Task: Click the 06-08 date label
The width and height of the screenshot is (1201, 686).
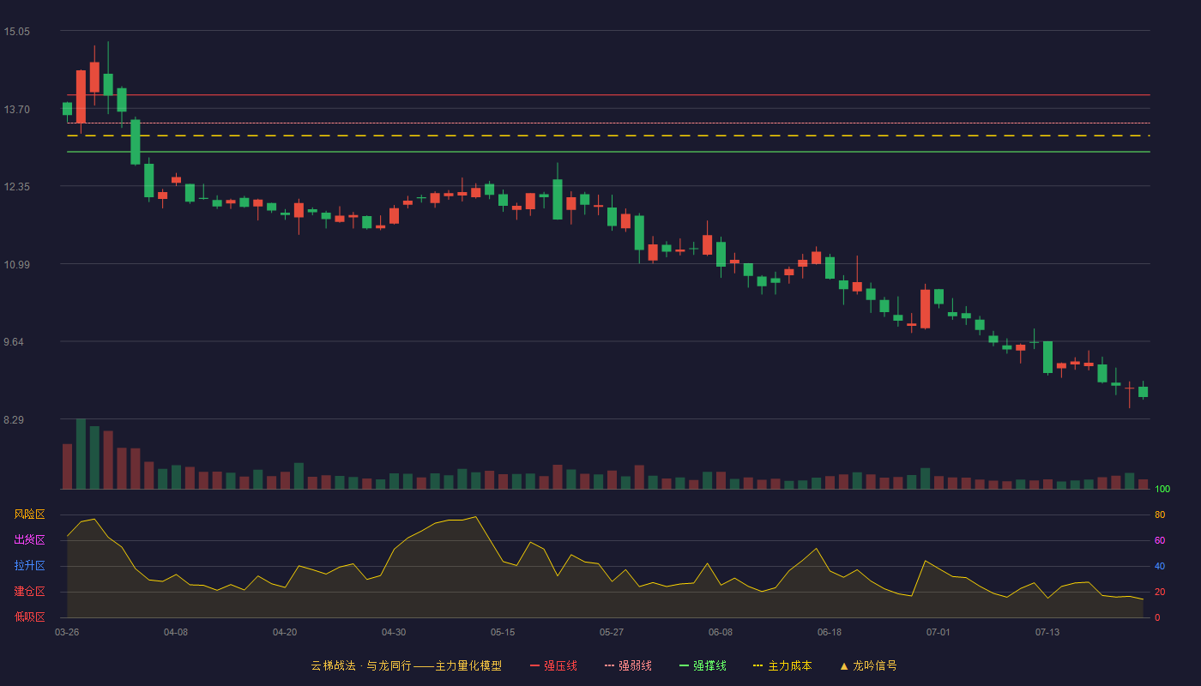Action: click(721, 632)
